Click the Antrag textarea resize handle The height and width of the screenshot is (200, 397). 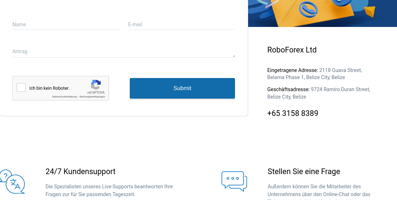pyautogui.click(x=234, y=56)
